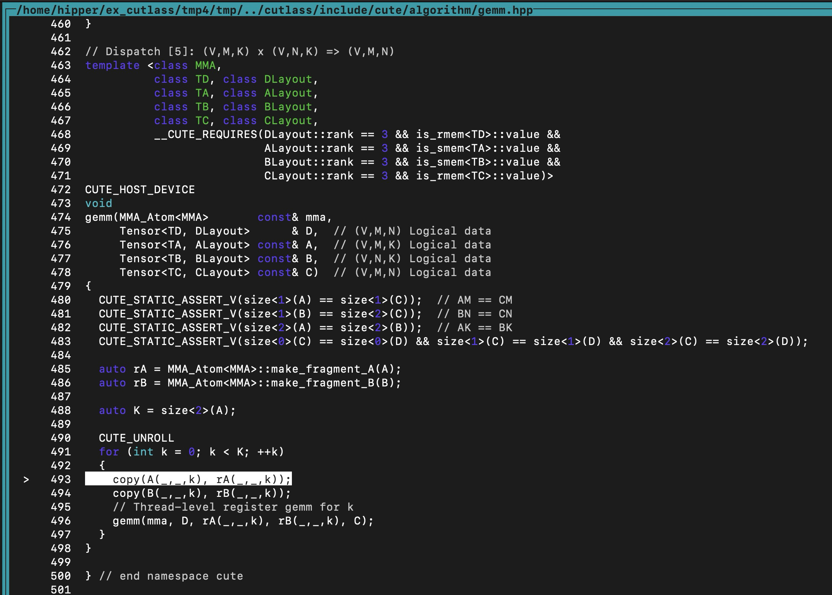This screenshot has width=832, height=595.
Task: Click the Thread-level register gemm comment
Action: pyautogui.click(x=233, y=507)
